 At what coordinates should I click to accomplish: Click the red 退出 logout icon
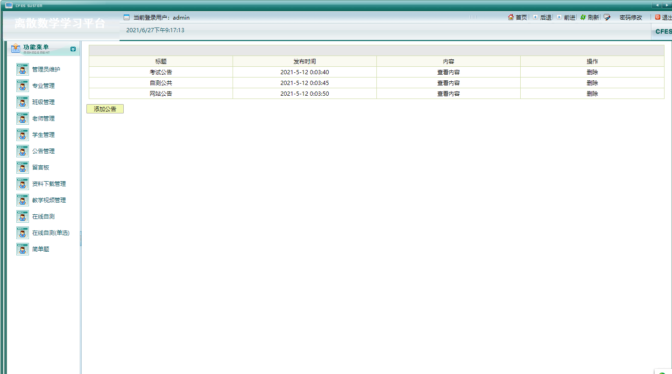[x=658, y=17]
